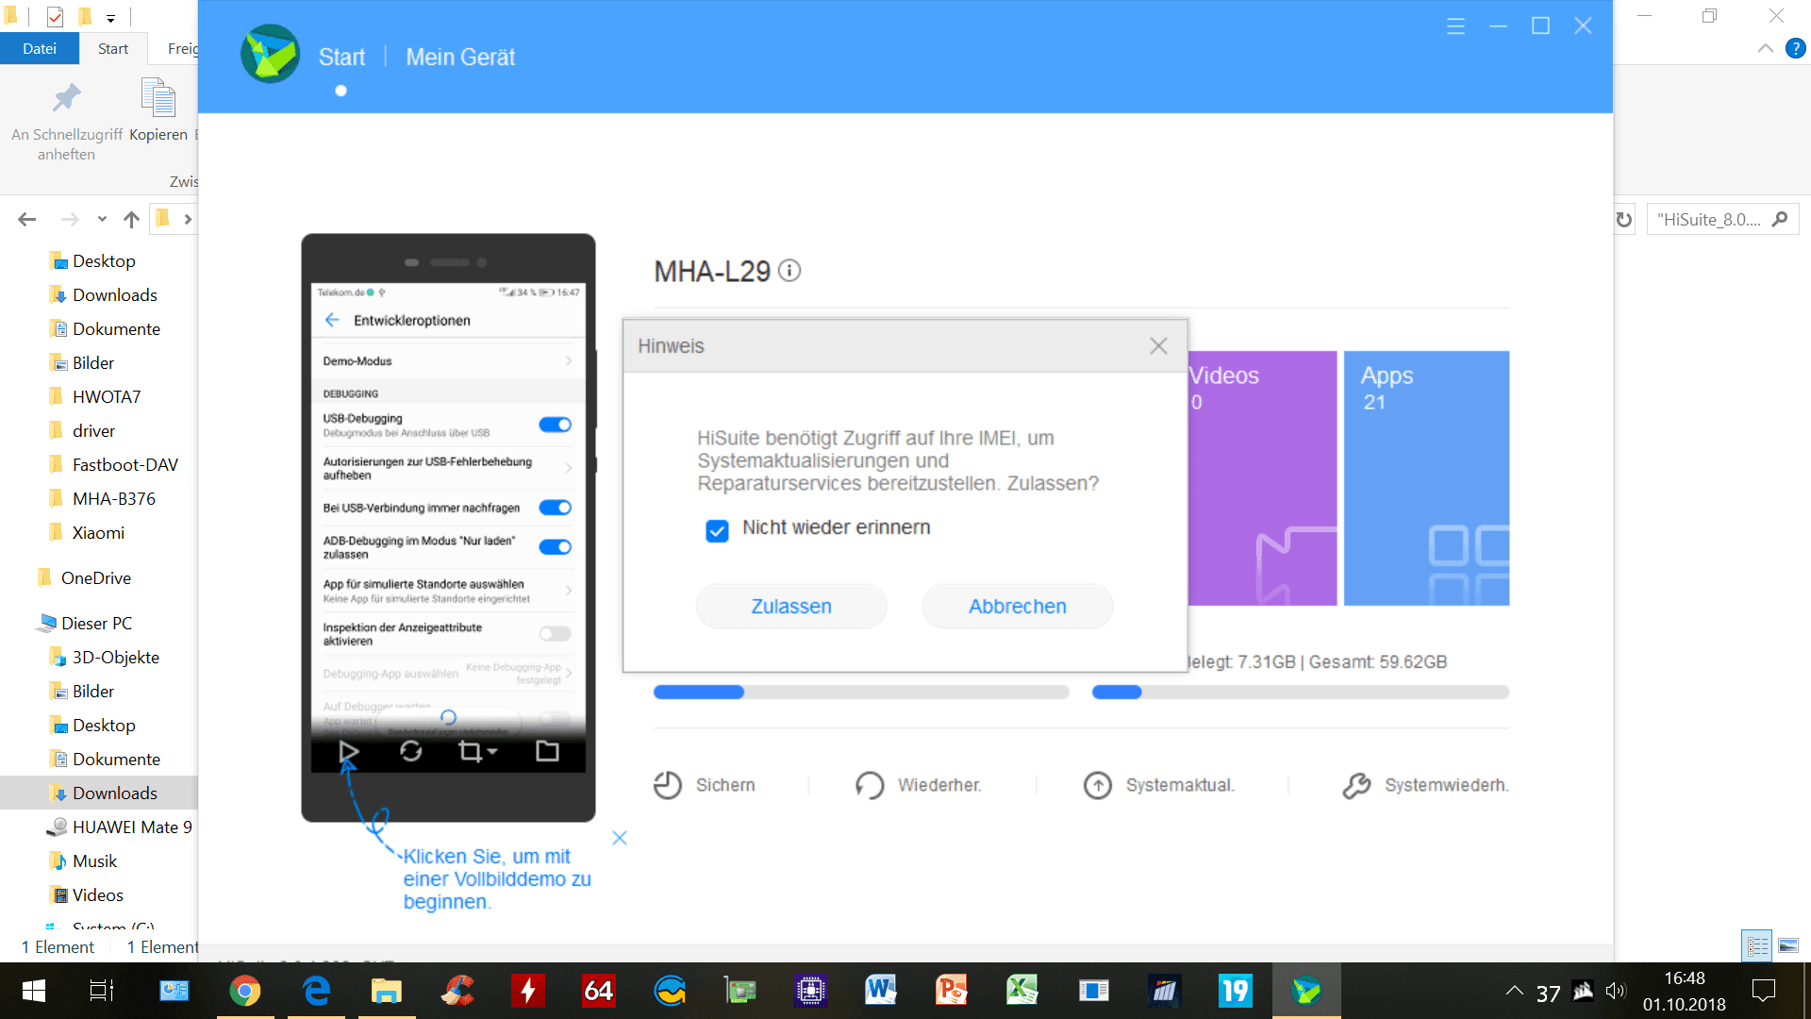Select Dieser PC in navigation pane
Viewport: 1811px width, 1019px height.
click(96, 623)
